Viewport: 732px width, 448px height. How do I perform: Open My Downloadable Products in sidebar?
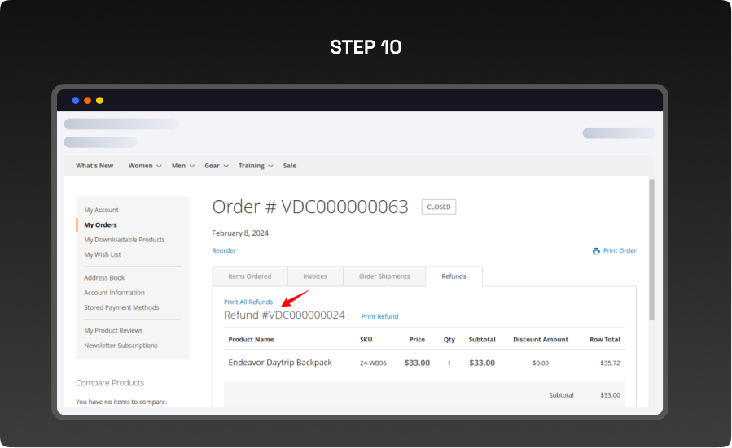coord(124,240)
